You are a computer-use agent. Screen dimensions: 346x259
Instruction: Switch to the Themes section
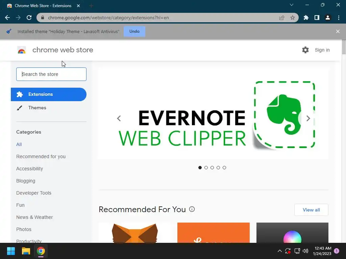tap(37, 108)
